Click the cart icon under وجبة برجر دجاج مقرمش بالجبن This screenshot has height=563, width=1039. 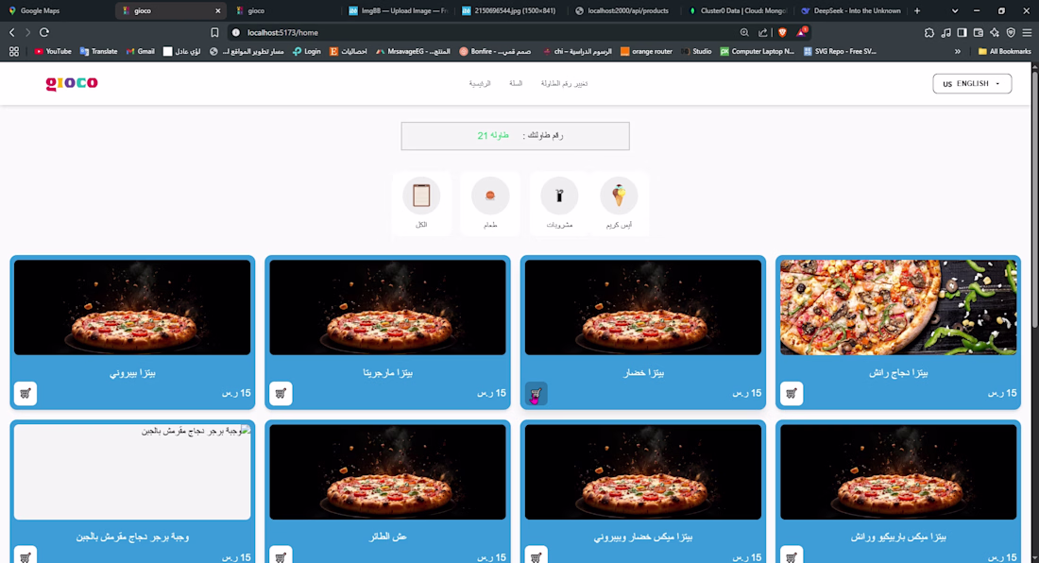pos(26,555)
